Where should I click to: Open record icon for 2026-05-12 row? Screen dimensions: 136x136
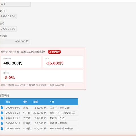2,123
